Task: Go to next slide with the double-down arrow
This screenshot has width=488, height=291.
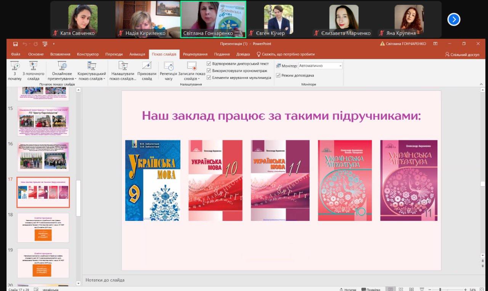Action: pos(483,266)
